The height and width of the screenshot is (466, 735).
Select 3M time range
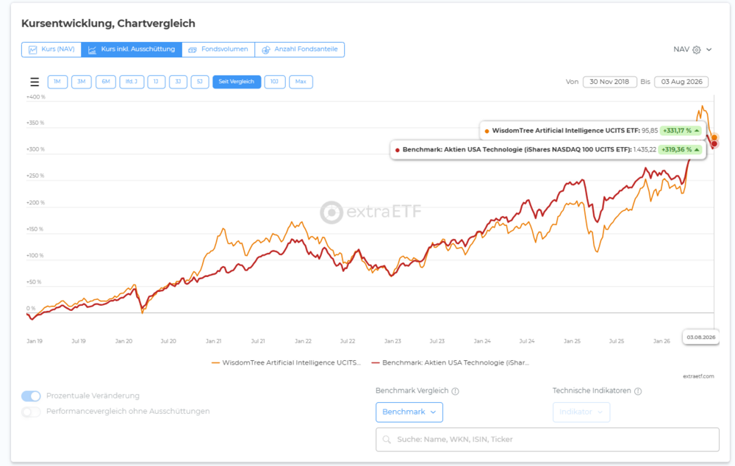82,82
